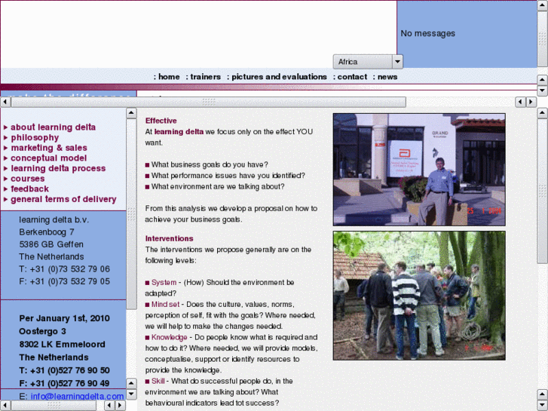Viewport: 548px width, 411px height.
Task: Click up arrow of navigation bar scrollbar
Action: (542, 80)
